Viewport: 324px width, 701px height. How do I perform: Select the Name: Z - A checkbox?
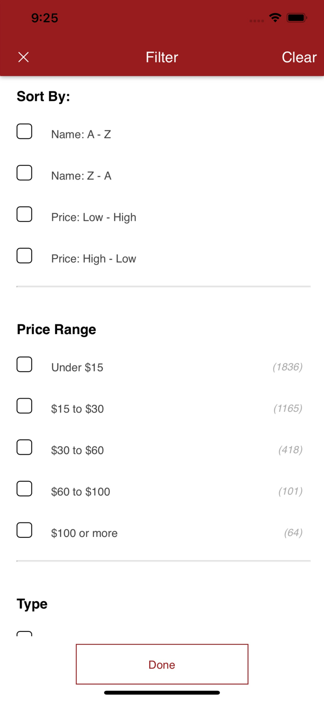[x=24, y=173]
